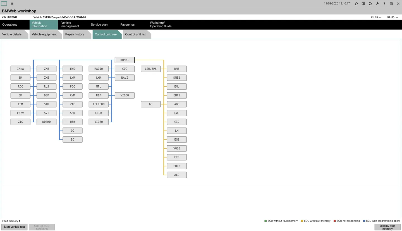The height and width of the screenshot is (231, 402).
Task: Select the DSP control unit
Action: (46, 95)
